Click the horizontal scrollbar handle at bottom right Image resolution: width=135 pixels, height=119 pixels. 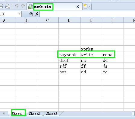click(133, 114)
